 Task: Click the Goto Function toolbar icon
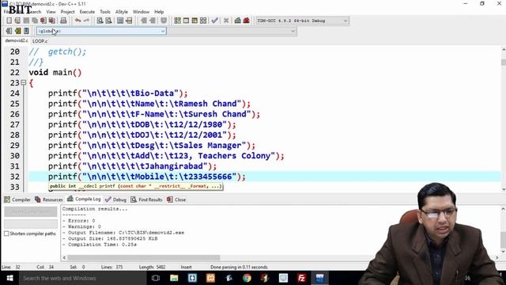tap(120, 21)
